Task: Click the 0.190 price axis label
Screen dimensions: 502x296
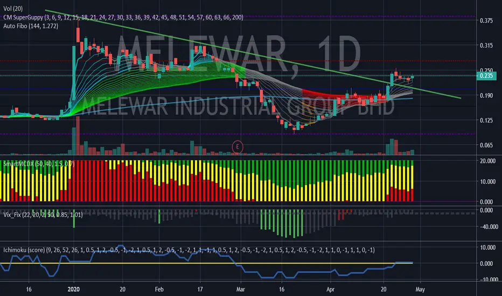Action: coord(486,95)
